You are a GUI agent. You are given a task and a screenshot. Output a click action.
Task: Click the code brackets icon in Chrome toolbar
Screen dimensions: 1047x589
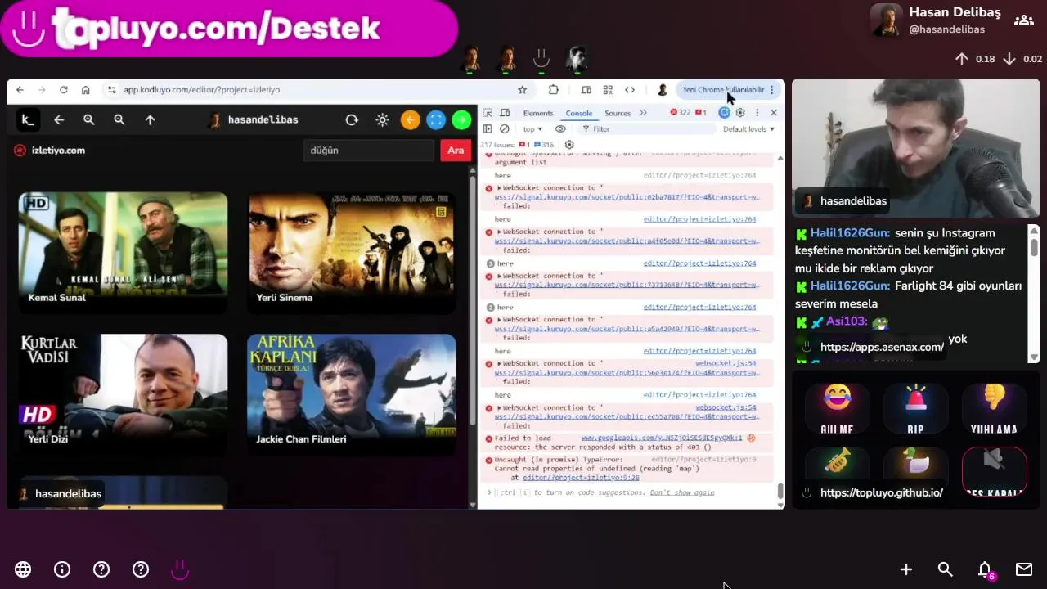[x=630, y=90]
